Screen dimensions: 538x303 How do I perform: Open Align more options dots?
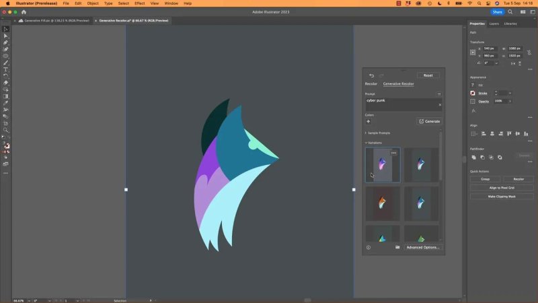coord(530,141)
